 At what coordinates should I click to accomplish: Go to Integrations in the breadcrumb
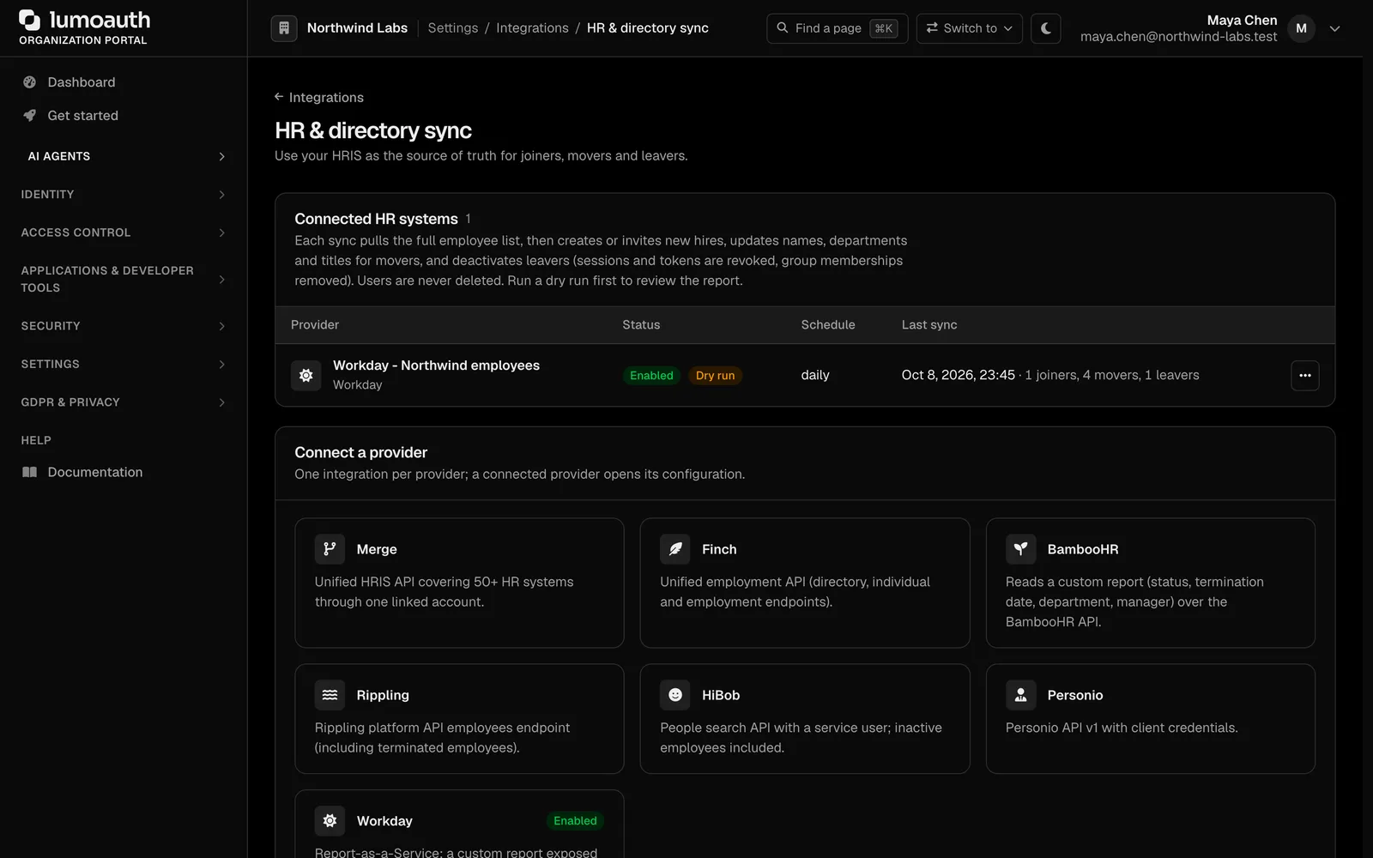tap(532, 28)
